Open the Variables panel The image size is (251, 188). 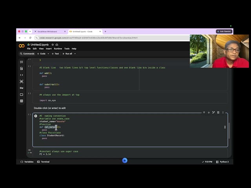point(27,162)
